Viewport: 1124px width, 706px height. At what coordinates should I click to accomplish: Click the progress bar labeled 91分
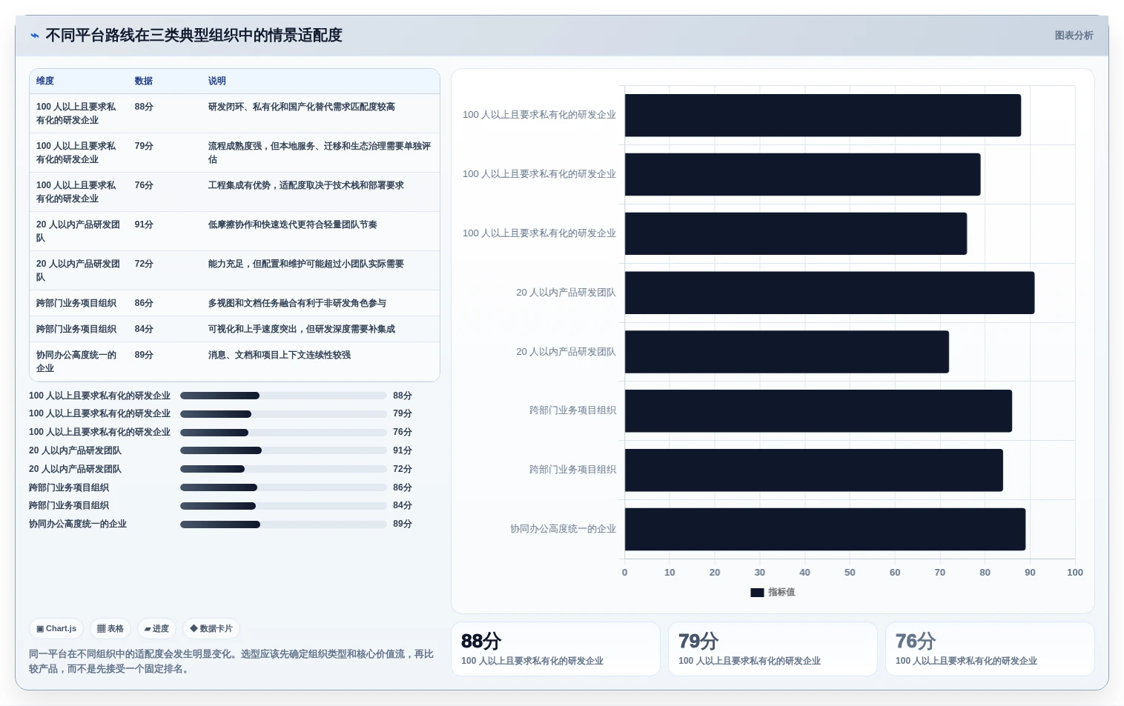(x=283, y=450)
